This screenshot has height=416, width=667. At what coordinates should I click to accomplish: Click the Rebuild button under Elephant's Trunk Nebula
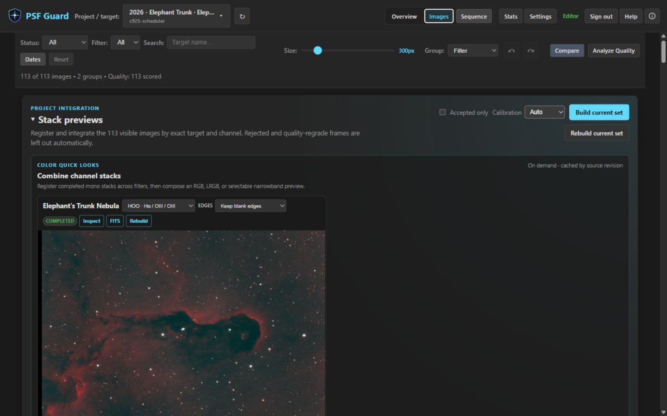[138, 221]
